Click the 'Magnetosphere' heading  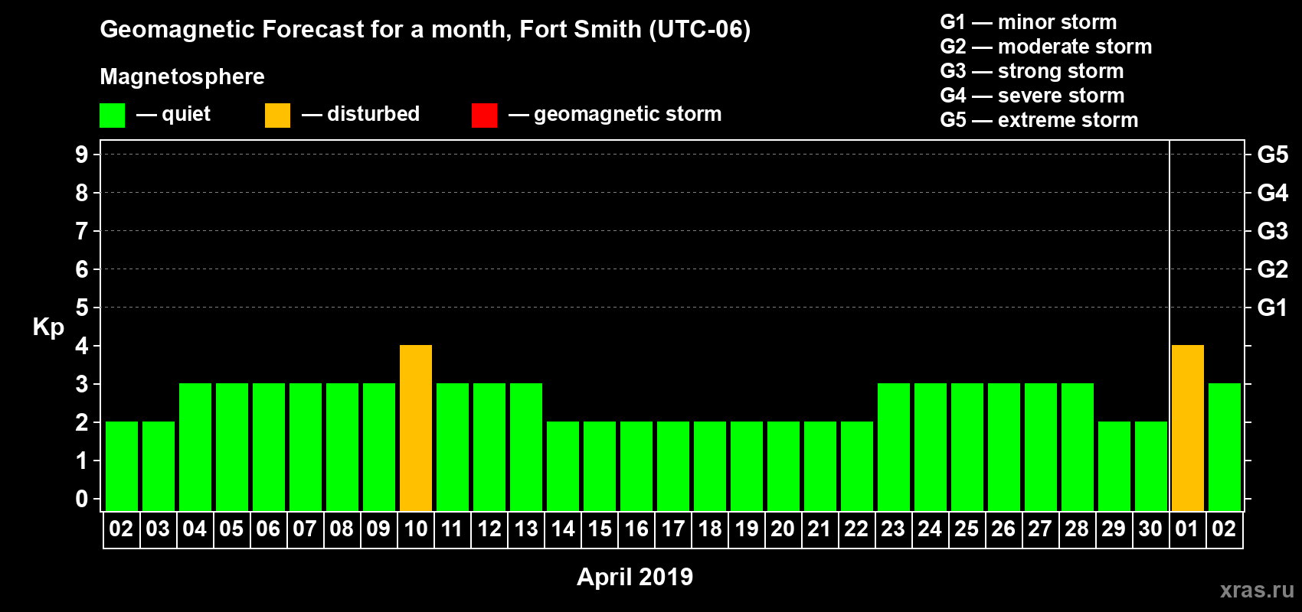[x=182, y=76]
